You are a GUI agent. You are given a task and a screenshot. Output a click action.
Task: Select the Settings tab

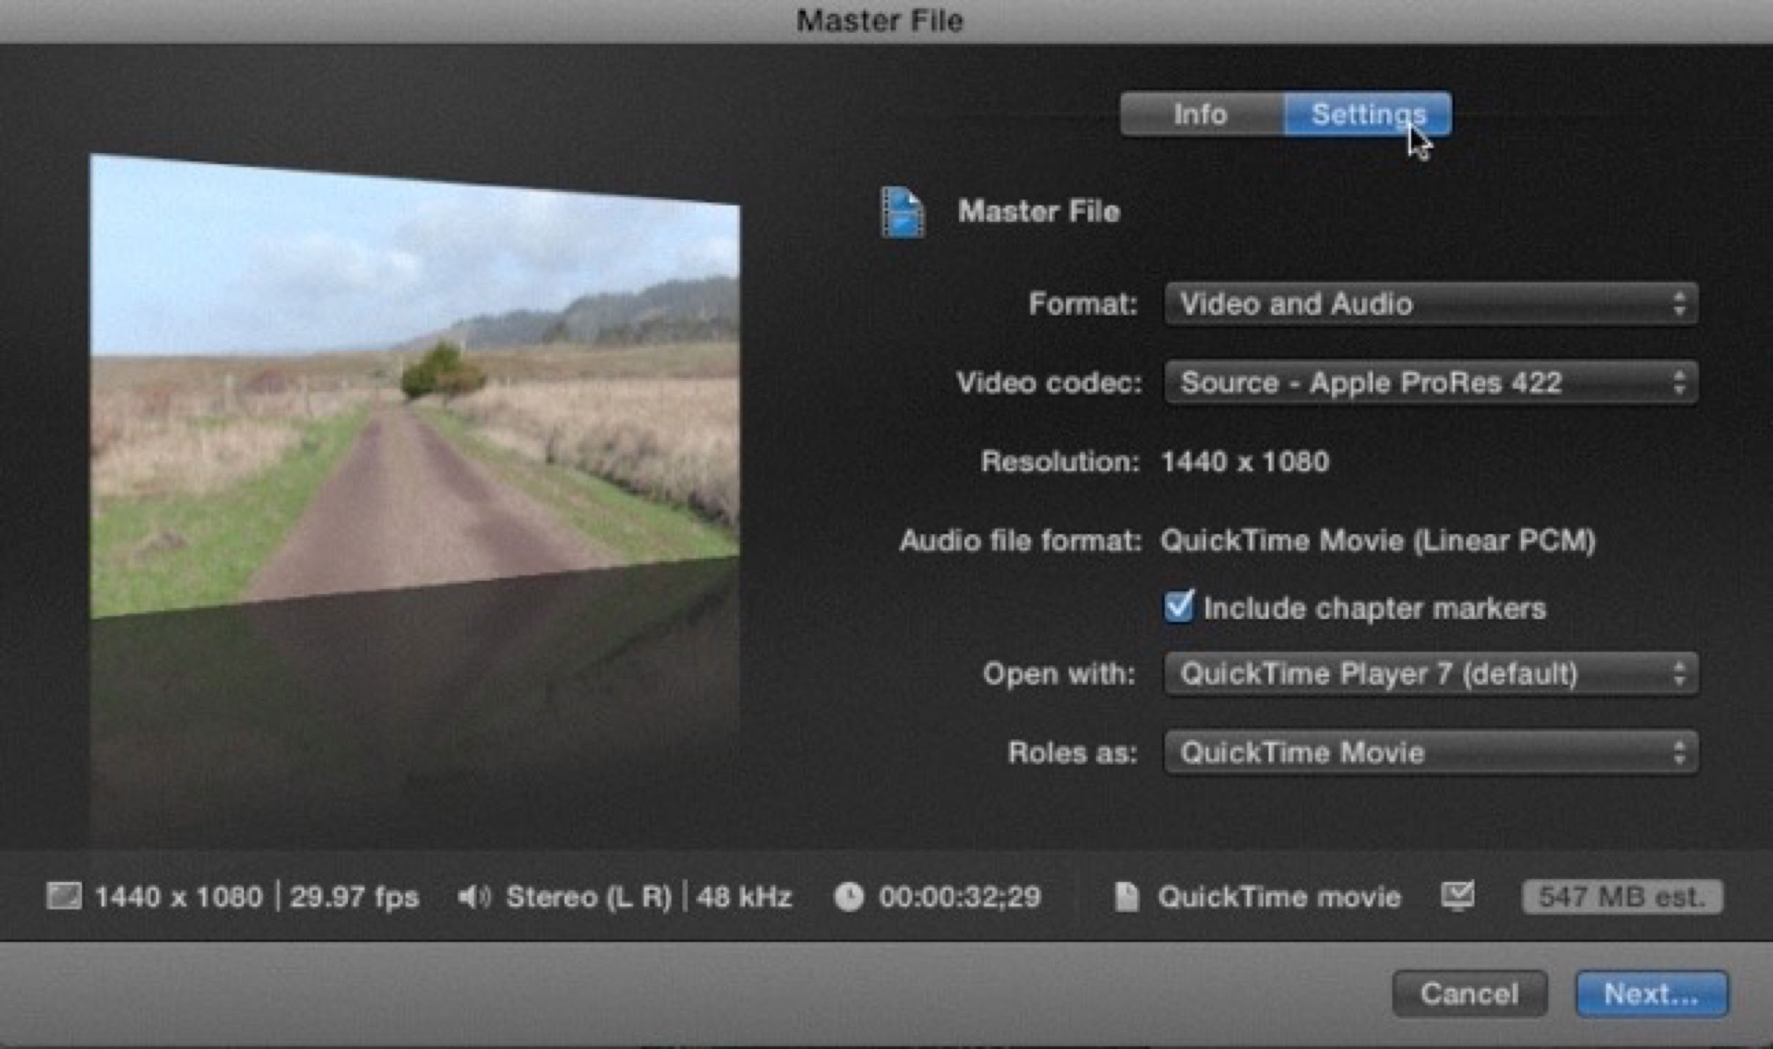pos(1368,114)
